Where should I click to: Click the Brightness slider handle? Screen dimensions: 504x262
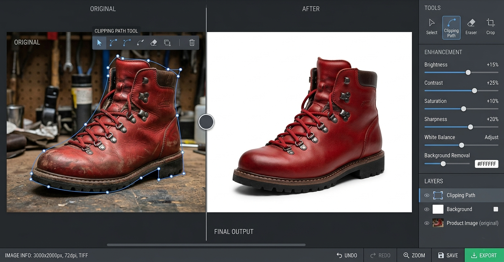click(x=468, y=73)
